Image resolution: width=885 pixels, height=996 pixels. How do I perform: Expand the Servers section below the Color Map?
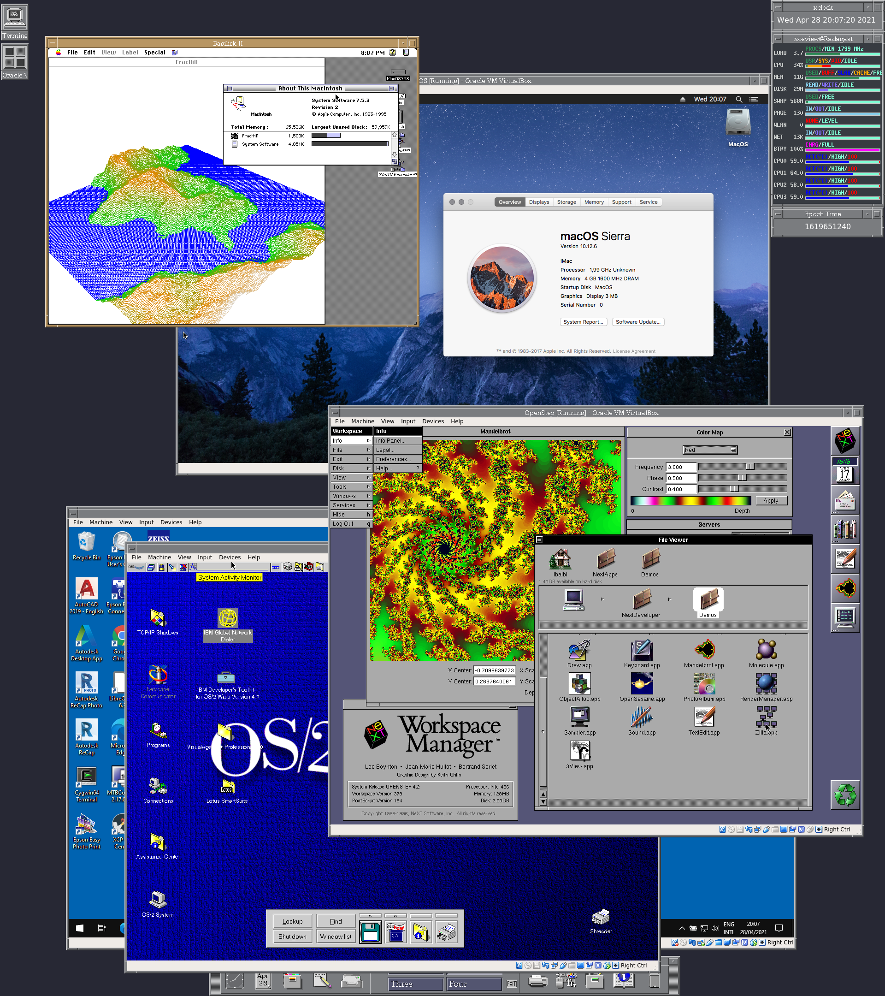click(x=709, y=524)
